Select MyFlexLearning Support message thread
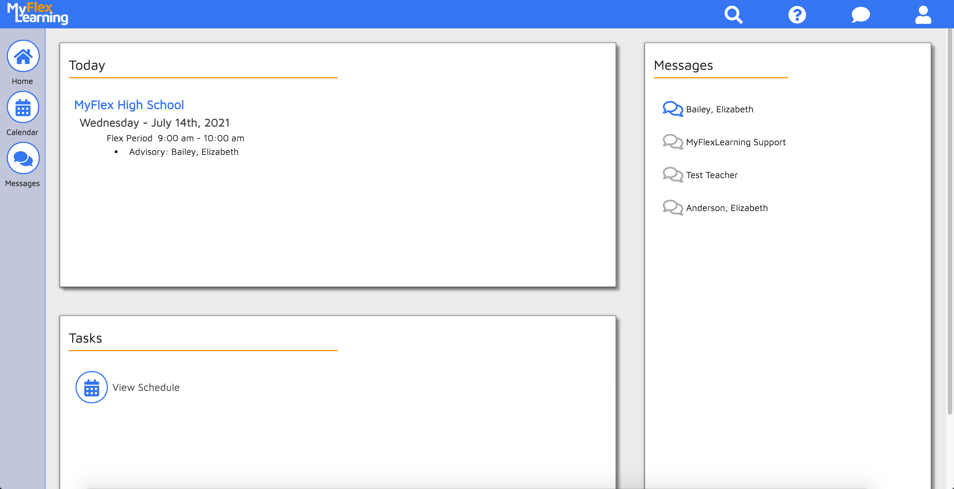 point(735,142)
